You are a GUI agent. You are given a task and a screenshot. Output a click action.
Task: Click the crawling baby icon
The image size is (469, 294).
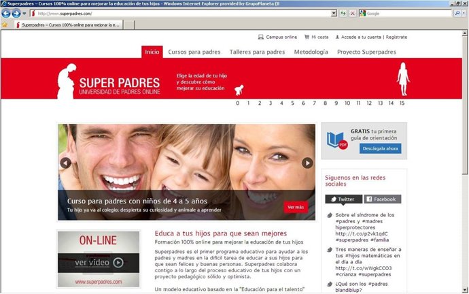[239, 90]
